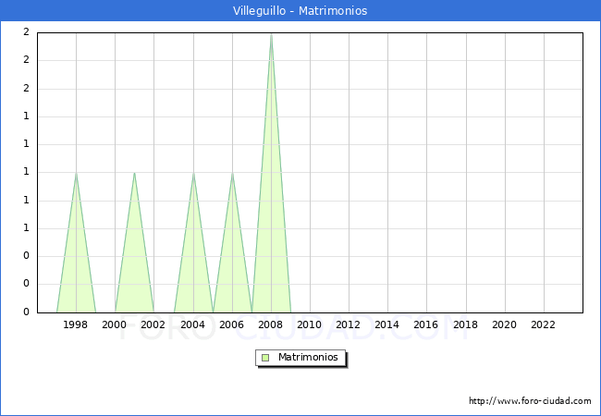Open the foro-ciudad.com URL text
The width and height of the screenshot is (601, 416).
click(x=530, y=401)
